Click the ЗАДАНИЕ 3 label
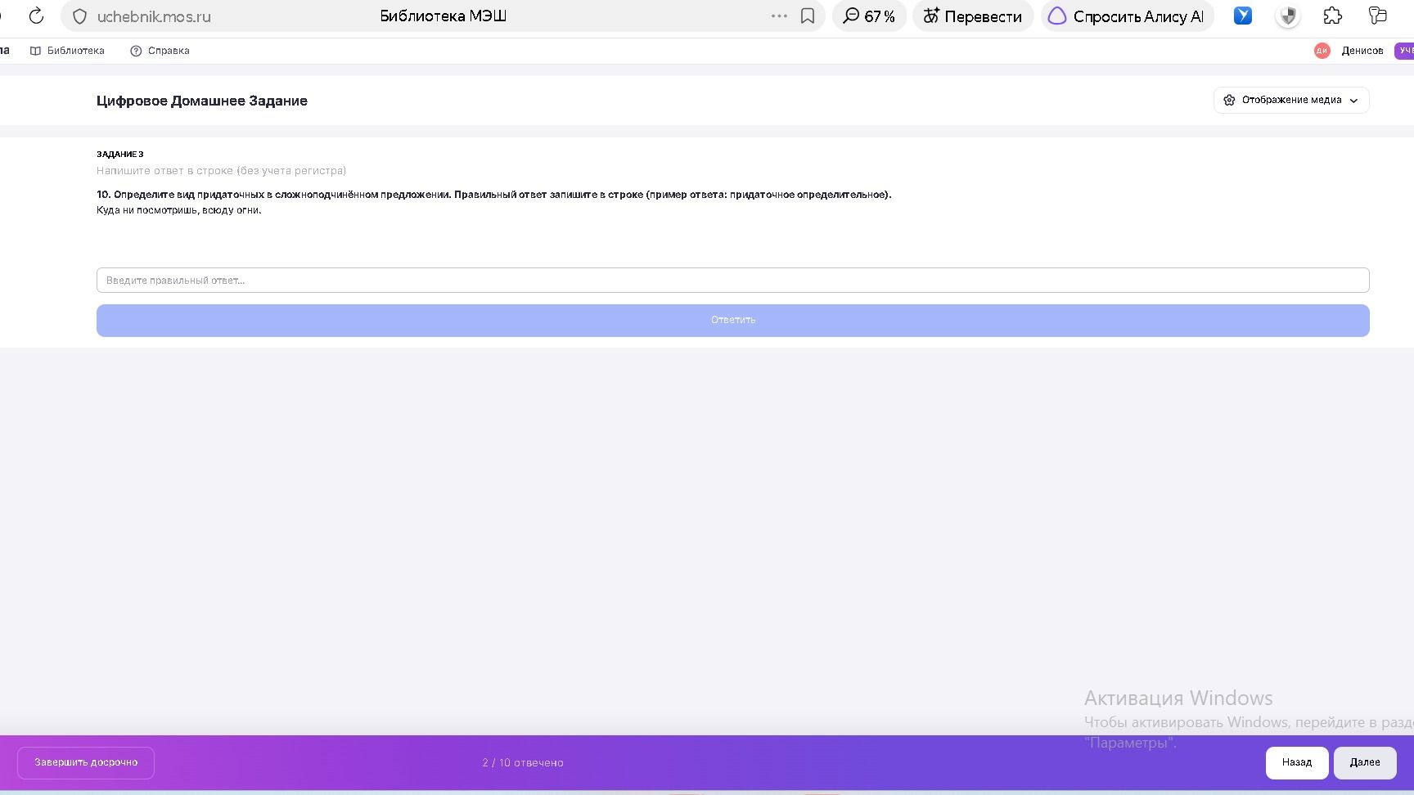 pos(120,154)
